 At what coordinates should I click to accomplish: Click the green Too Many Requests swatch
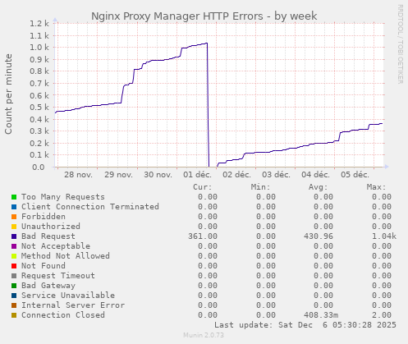(x=14, y=197)
